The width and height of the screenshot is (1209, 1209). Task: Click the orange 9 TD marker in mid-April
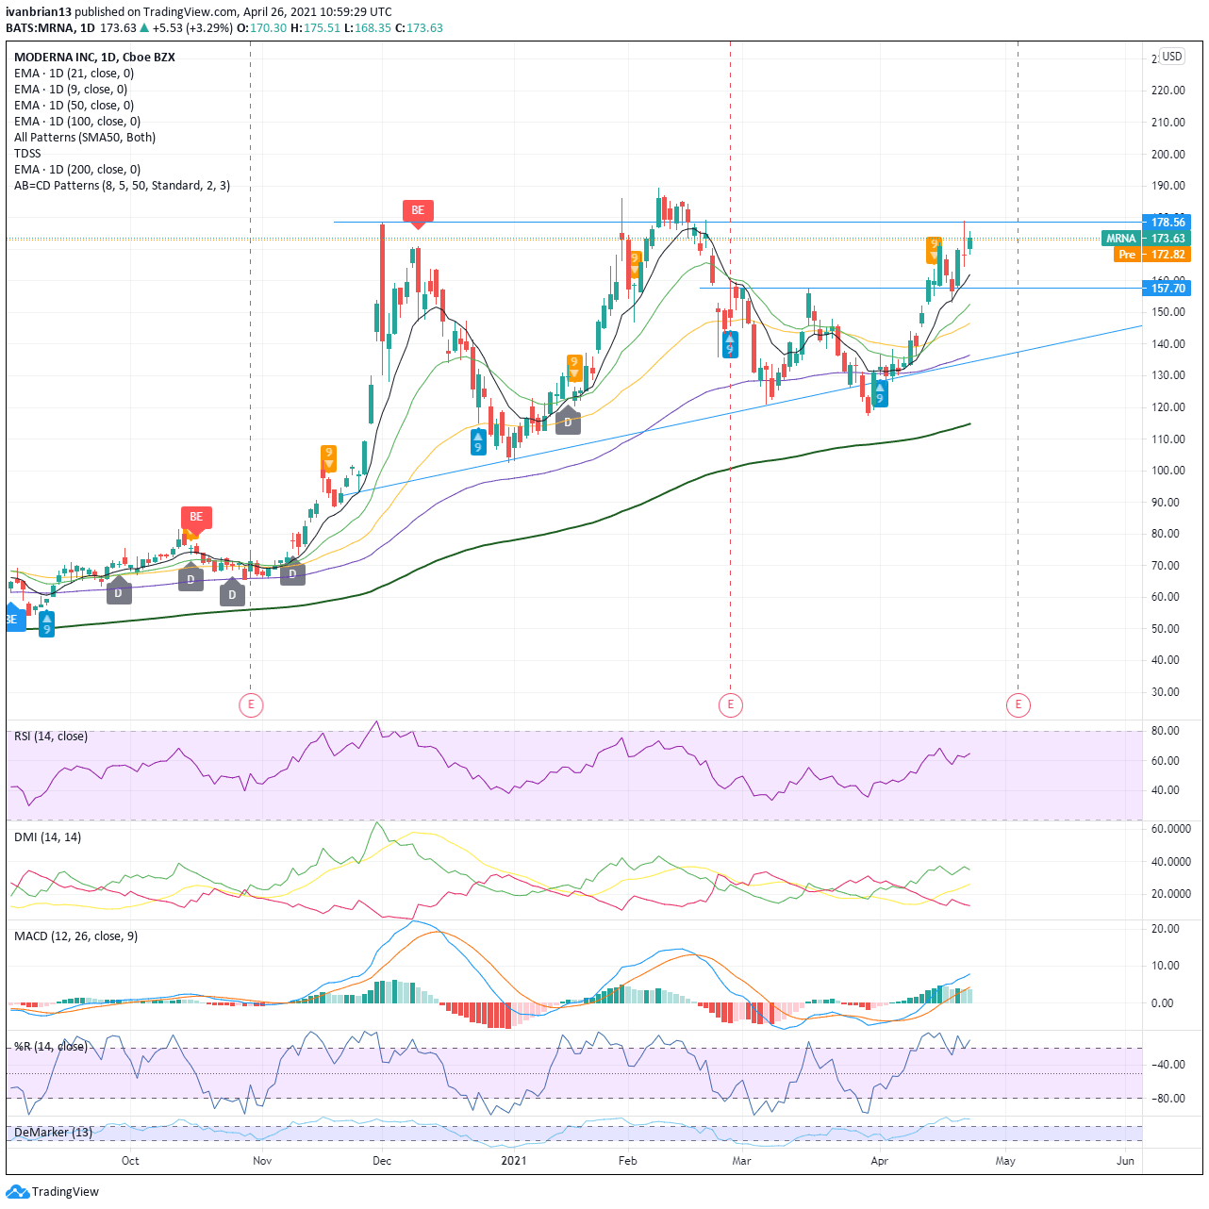tap(934, 250)
